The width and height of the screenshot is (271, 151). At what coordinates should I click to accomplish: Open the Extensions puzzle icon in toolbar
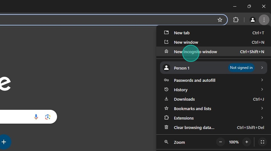click(236, 20)
